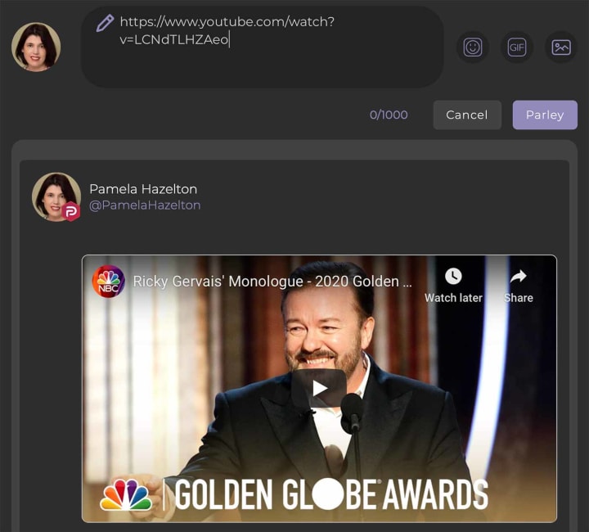The height and width of the screenshot is (532, 589).
Task: Click Pamela Hazelton's avatar in post preview
Action: (x=56, y=196)
